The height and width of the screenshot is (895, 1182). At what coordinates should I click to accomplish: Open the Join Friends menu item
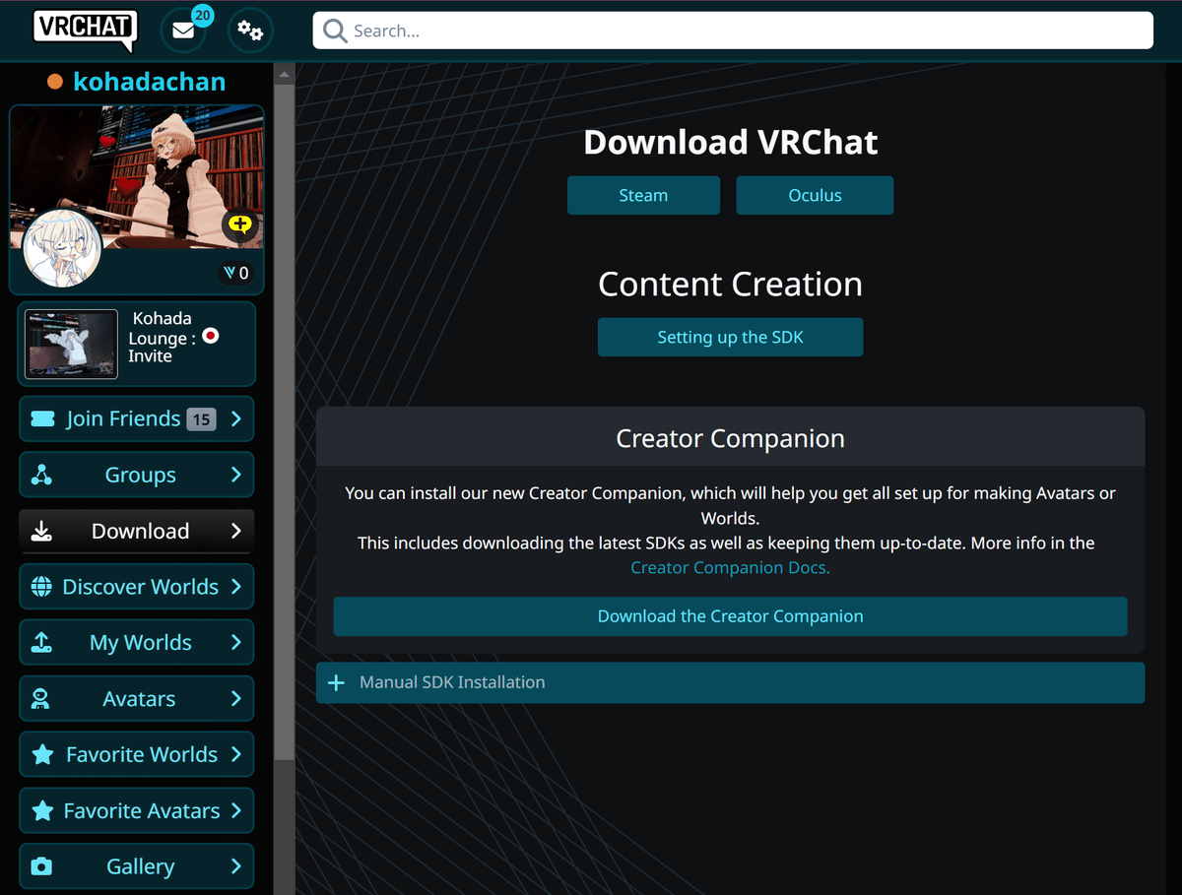[137, 419]
